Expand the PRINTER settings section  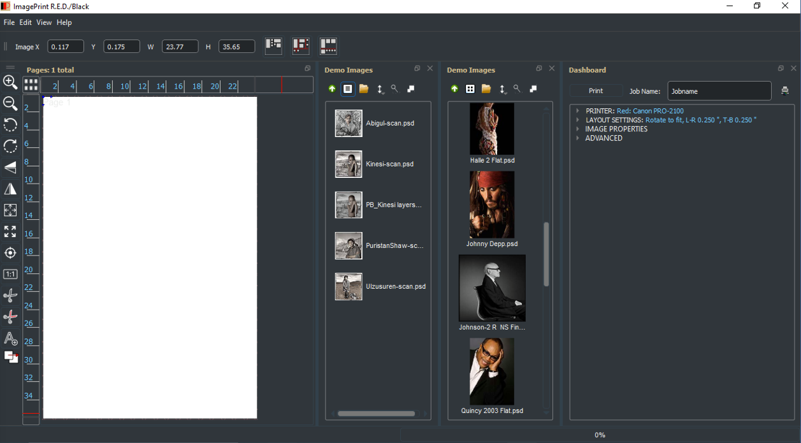[x=577, y=111]
